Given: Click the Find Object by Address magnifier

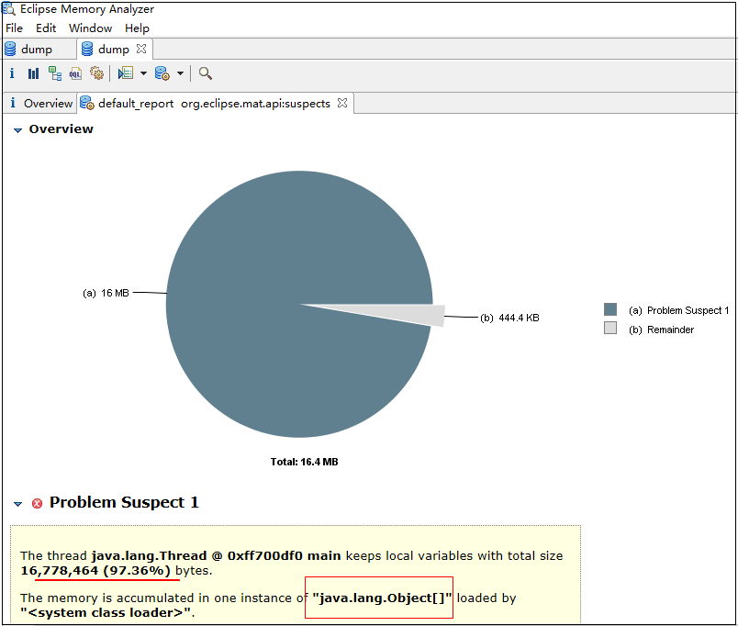Looking at the screenshot, I should [x=206, y=73].
